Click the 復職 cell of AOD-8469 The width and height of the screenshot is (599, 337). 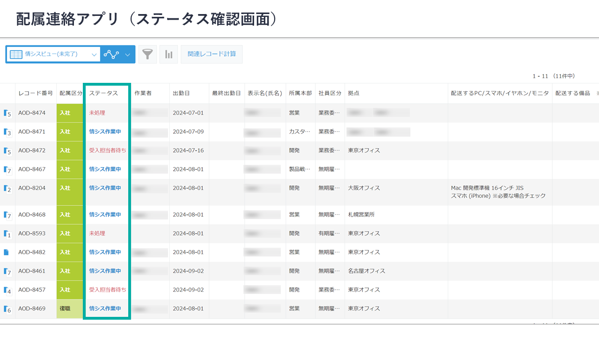coord(70,309)
